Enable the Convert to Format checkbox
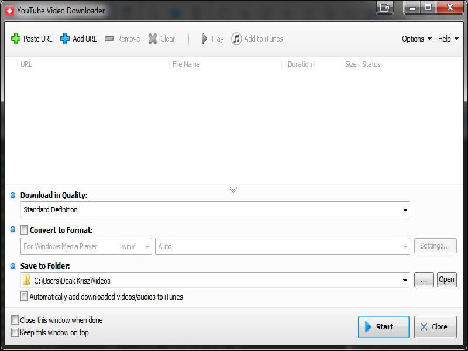 pos(24,230)
